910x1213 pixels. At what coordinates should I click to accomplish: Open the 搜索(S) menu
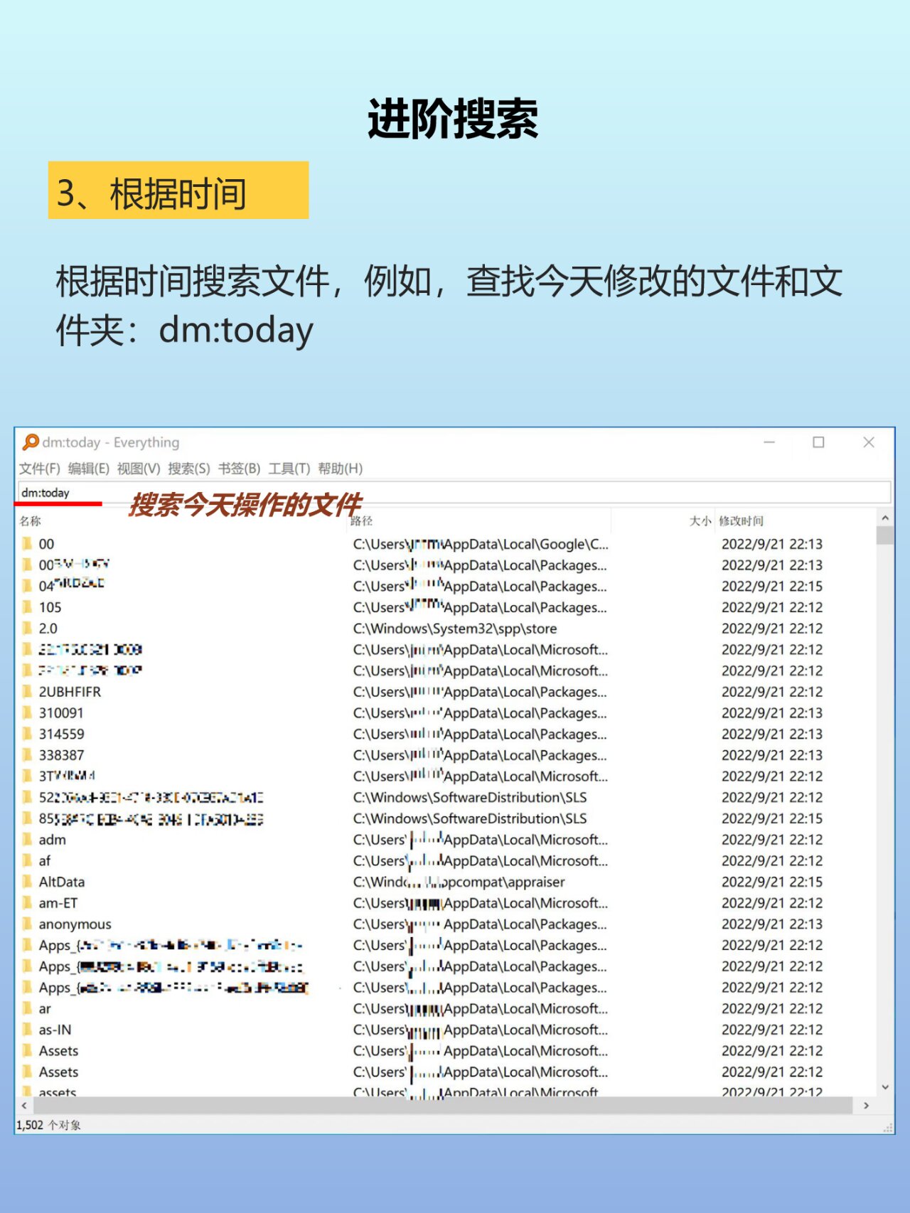[189, 469]
